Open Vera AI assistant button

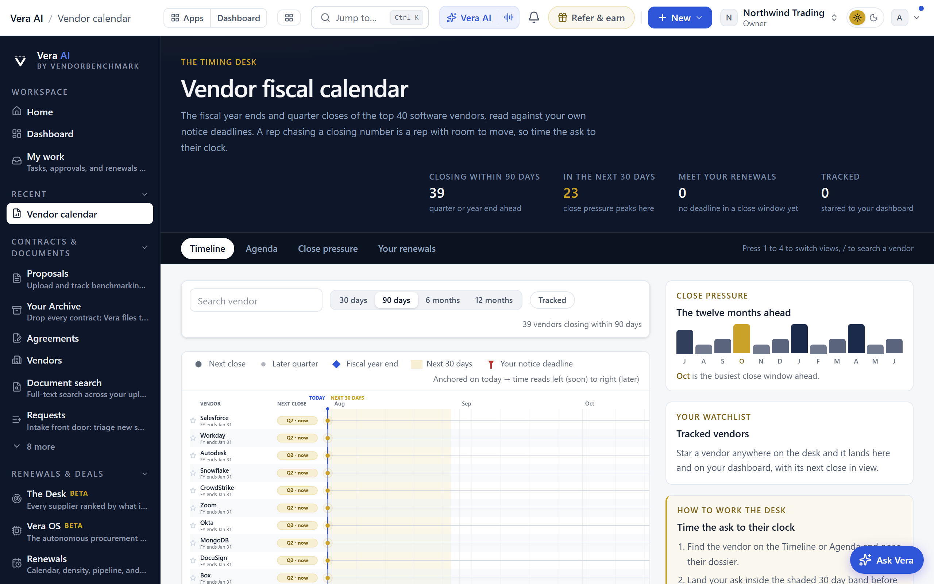(x=468, y=18)
